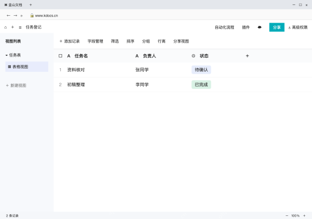This screenshot has width=312, height=219.
Task: Collapse the 任务表 tree node
Action: tap(7, 55)
